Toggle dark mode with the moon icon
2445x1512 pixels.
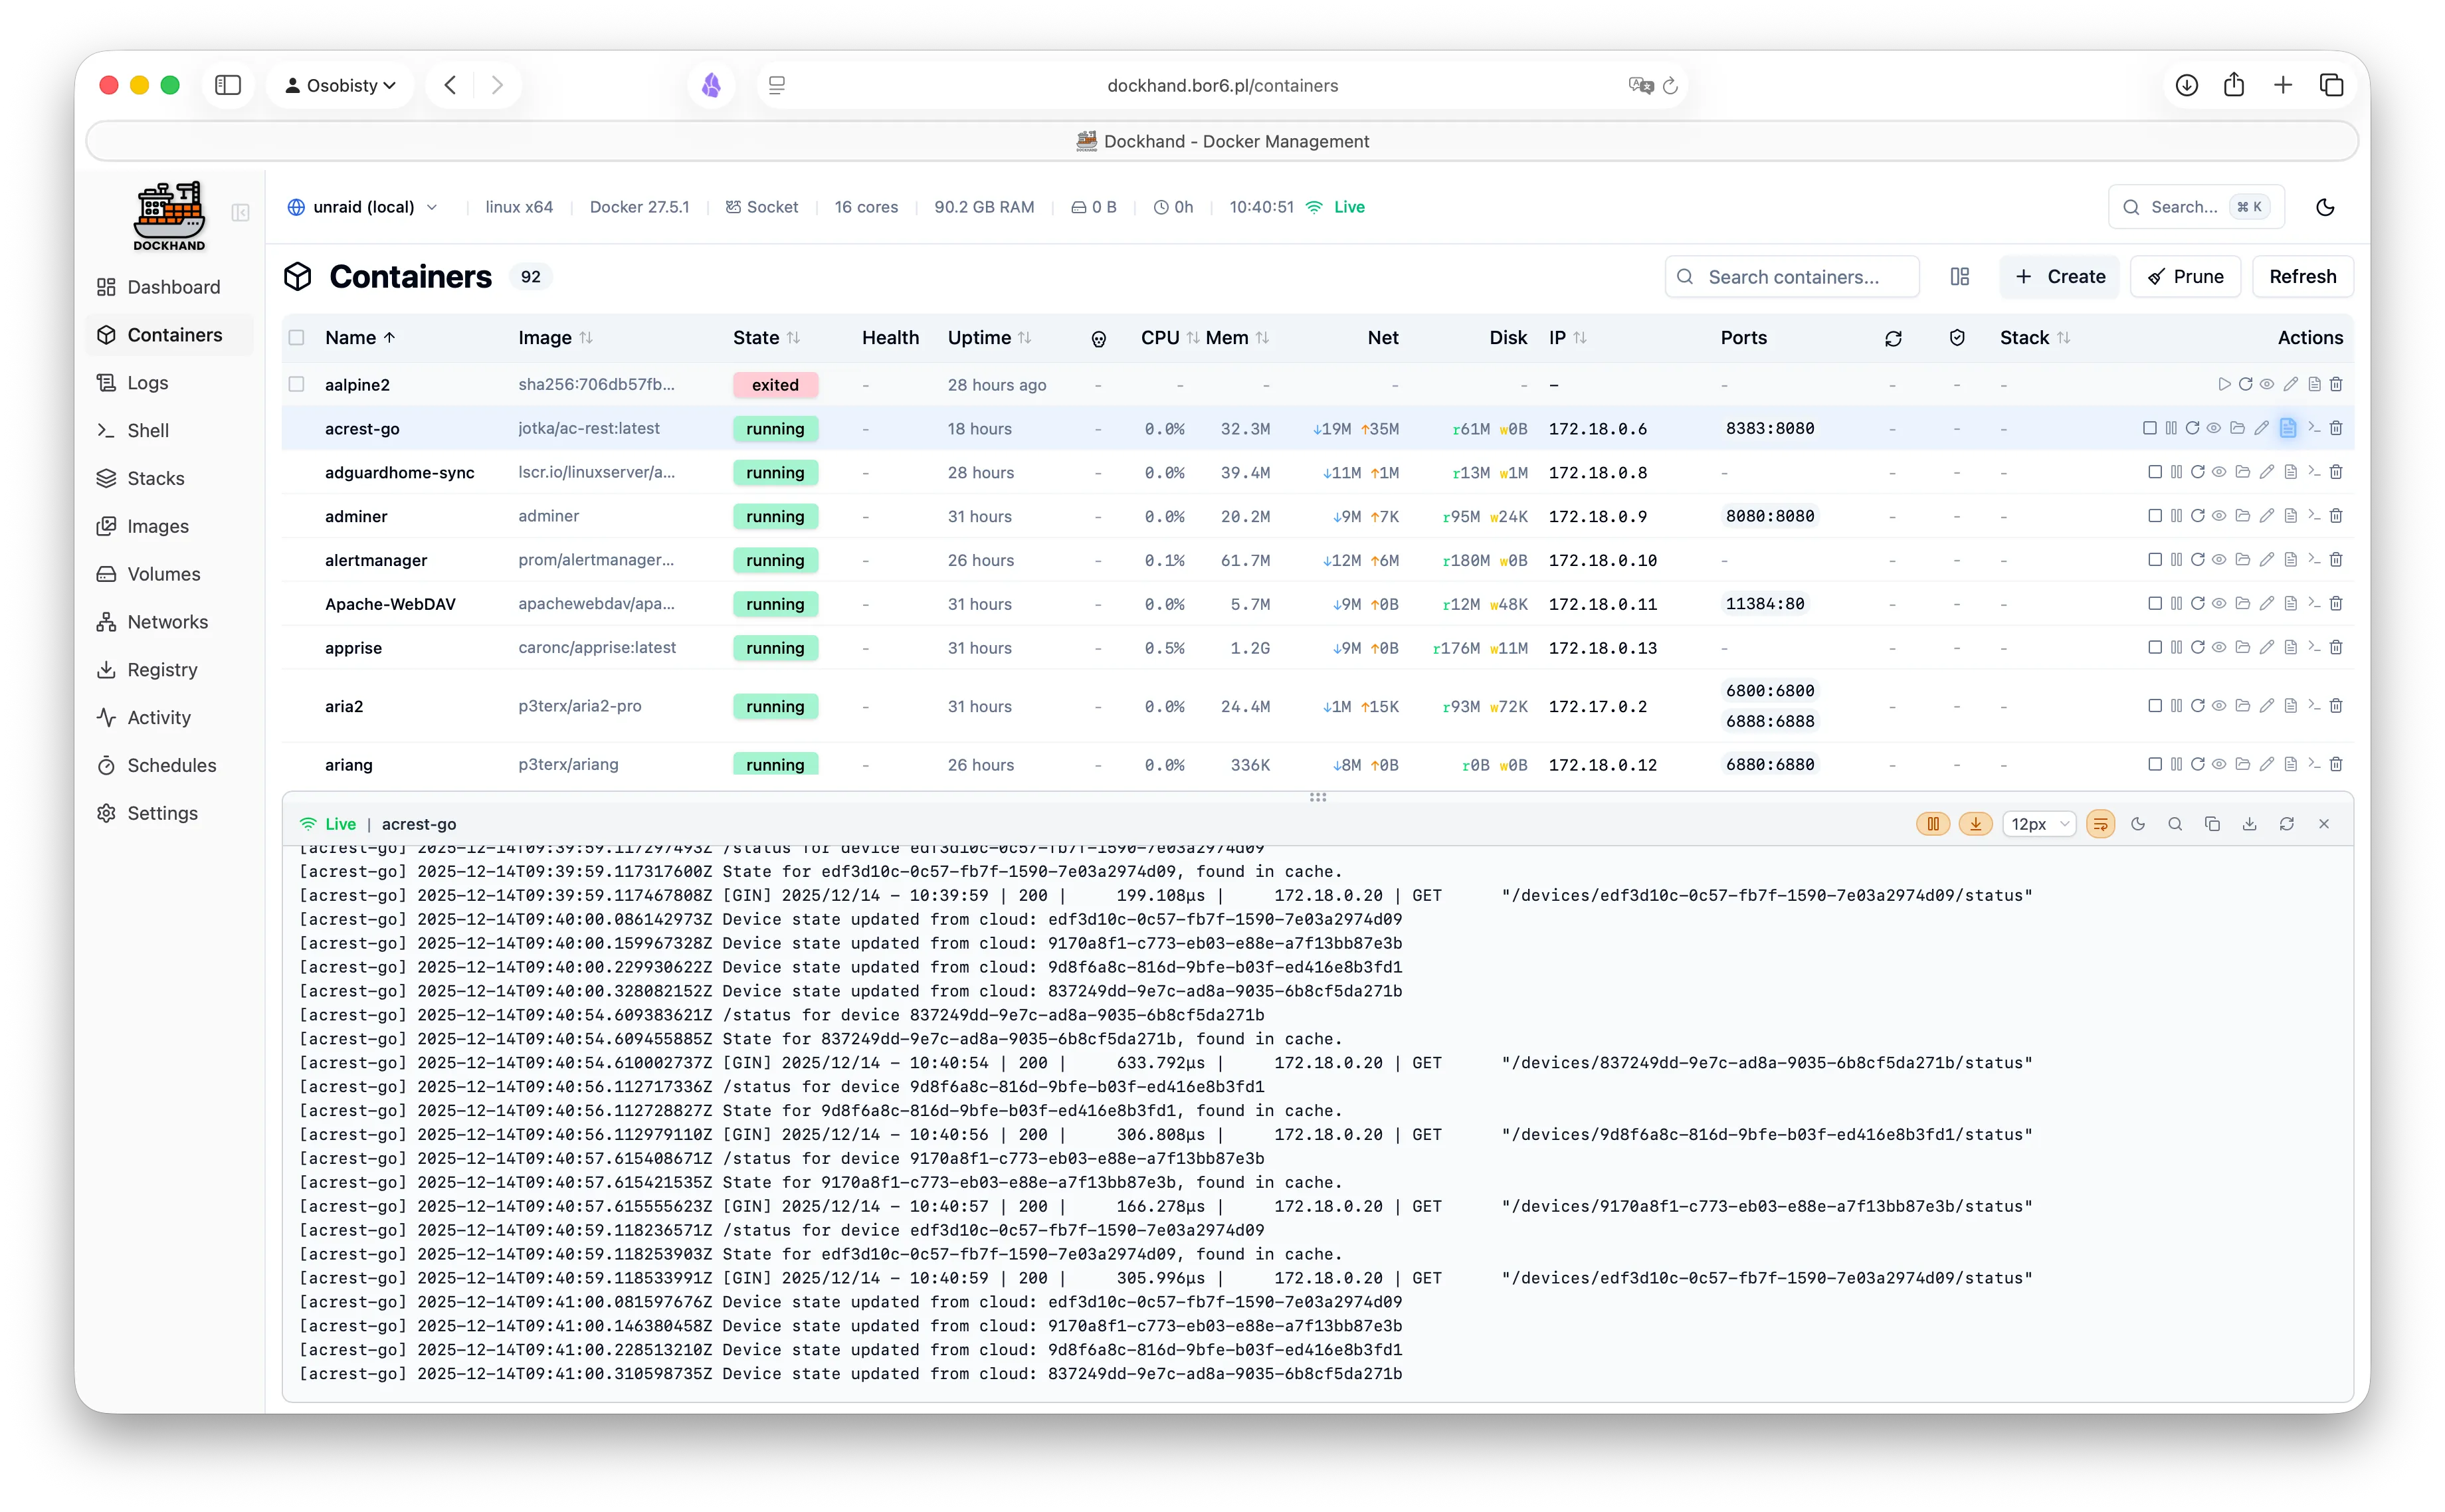(x=2325, y=207)
